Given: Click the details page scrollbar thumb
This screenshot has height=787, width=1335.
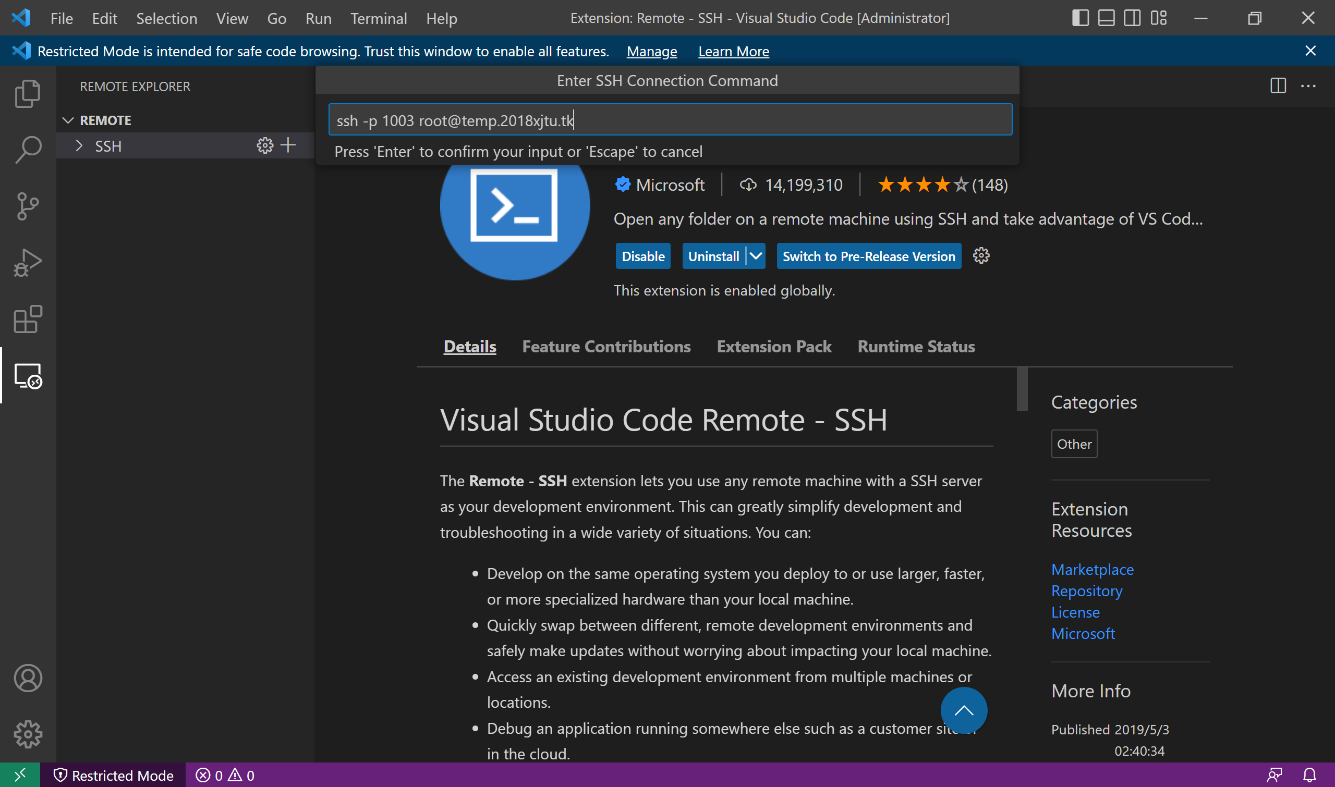Looking at the screenshot, I should [x=1022, y=389].
